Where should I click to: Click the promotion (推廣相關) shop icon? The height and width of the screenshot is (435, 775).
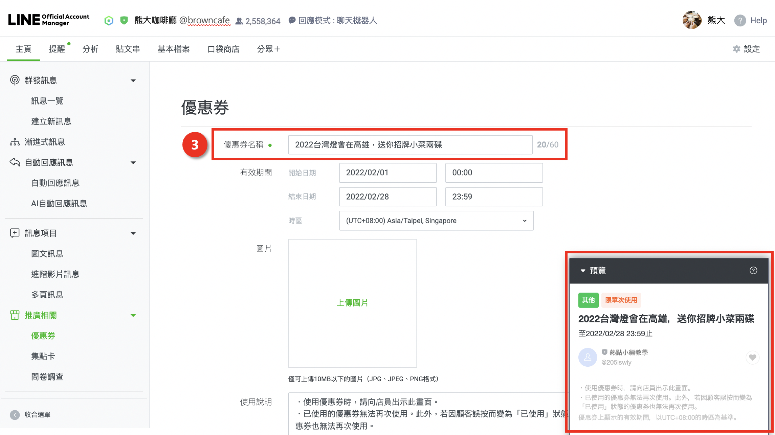pos(15,315)
